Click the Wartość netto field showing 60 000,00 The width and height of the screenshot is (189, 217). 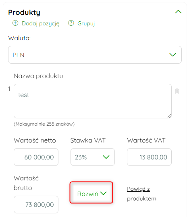[x=36, y=157]
